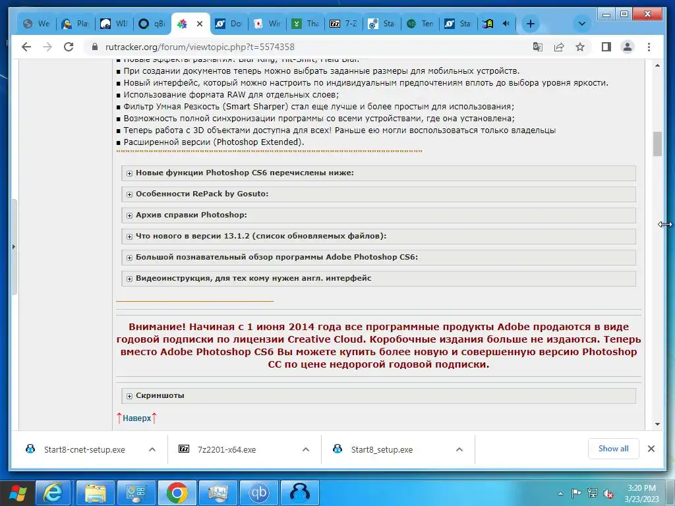Switch to the qBi tab
675x506 pixels.
(152, 24)
